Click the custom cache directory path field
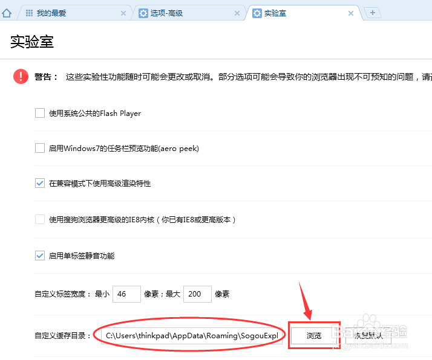 [x=192, y=335]
